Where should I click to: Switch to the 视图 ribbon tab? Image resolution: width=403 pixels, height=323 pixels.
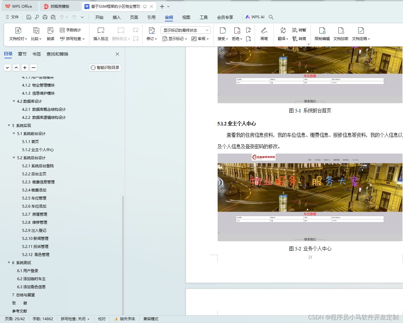pyautogui.click(x=186, y=17)
